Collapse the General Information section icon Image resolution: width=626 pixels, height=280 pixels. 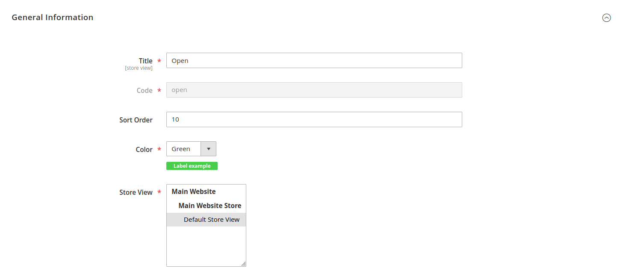point(606,18)
